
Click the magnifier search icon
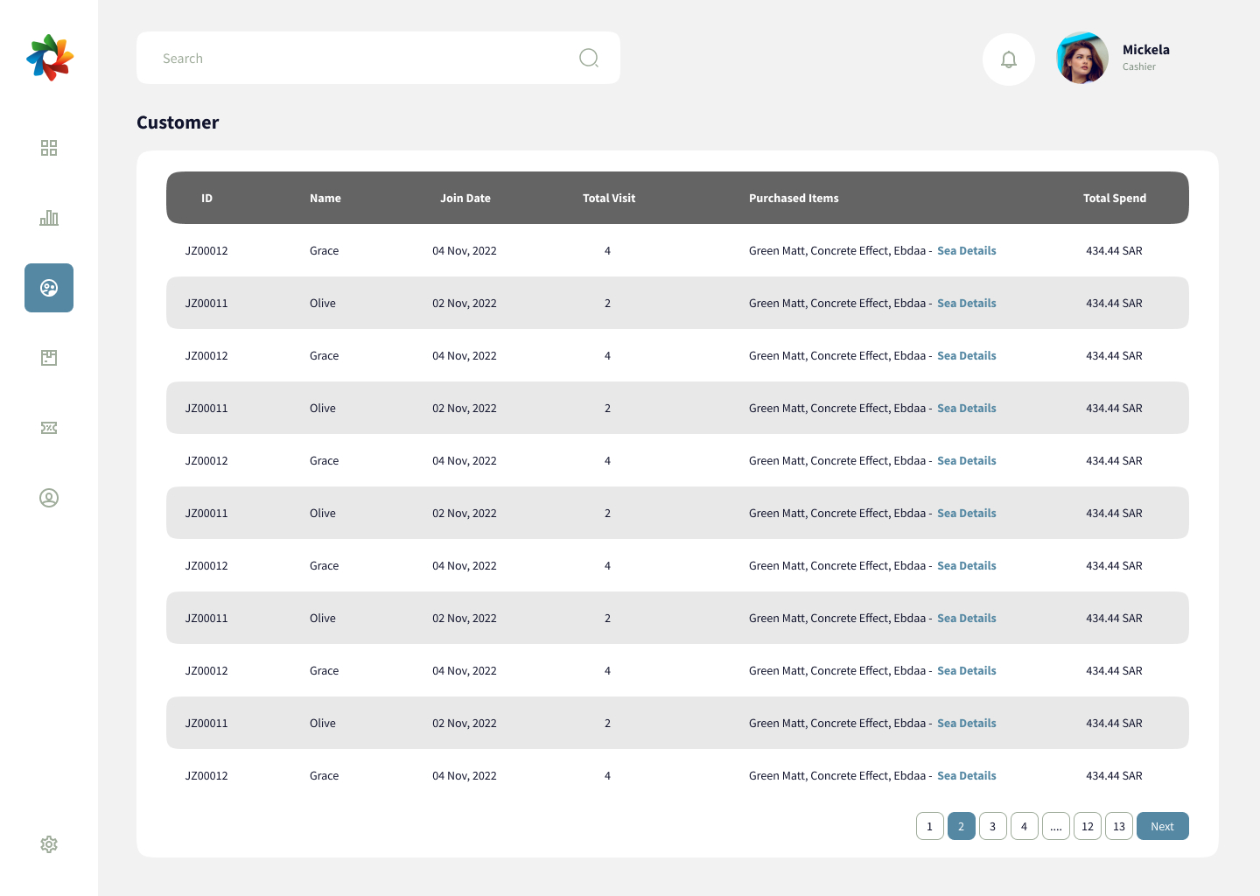pos(589,58)
